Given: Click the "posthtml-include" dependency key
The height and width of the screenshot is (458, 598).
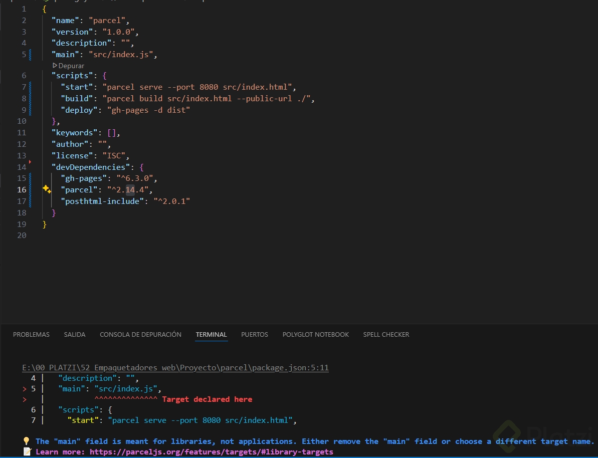Looking at the screenshot, I should pyautogui.click(x=103, y=201).
